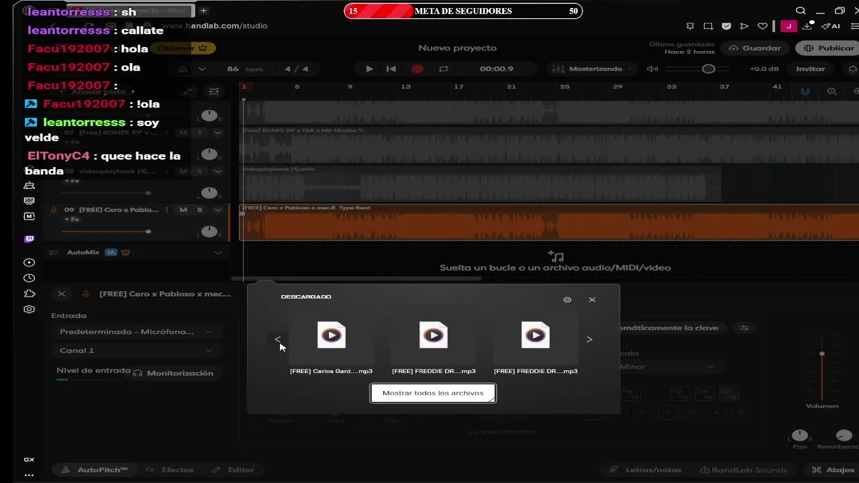Open the browser sidebar player icon
The height and width of the screenshot is (483, 859).
click(x=29, y=263)
